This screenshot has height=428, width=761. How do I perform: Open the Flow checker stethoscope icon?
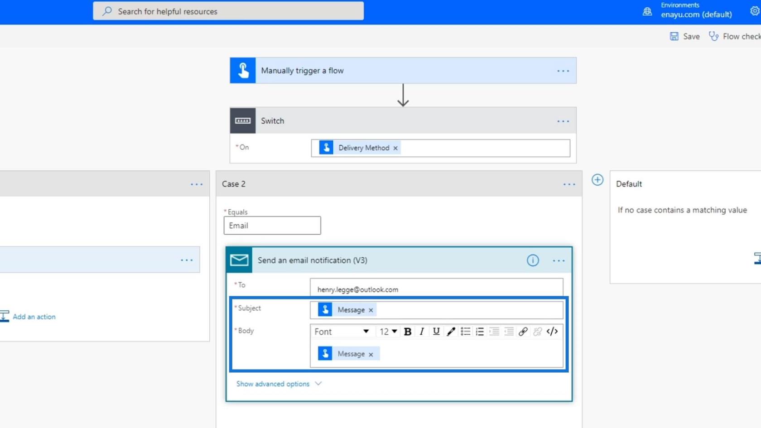pyautogui.click(x=713, y=36)
